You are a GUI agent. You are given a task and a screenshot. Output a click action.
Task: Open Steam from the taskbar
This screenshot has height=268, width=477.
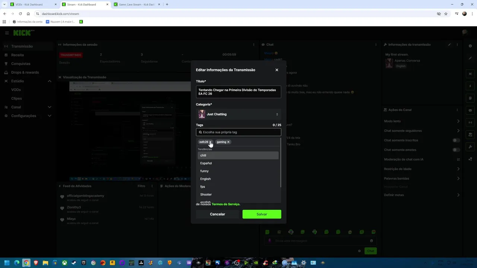(74, 263)
